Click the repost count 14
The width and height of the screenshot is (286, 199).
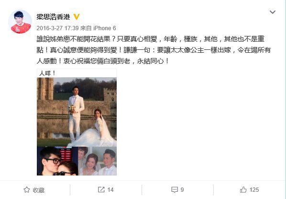[x=110, y=190]
